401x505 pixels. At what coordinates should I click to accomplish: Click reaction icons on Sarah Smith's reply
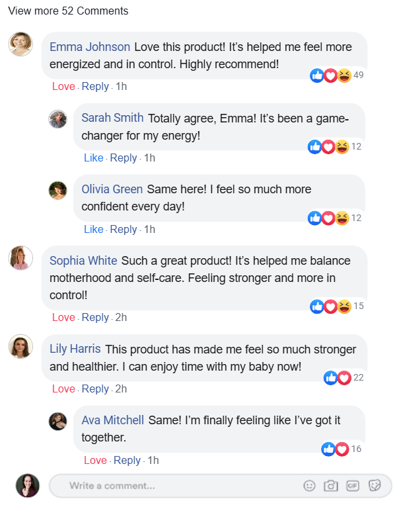click(328, 147)
